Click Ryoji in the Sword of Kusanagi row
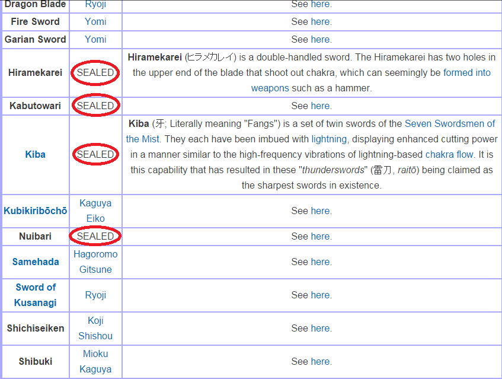502x379 pixels. coord(95,295)
